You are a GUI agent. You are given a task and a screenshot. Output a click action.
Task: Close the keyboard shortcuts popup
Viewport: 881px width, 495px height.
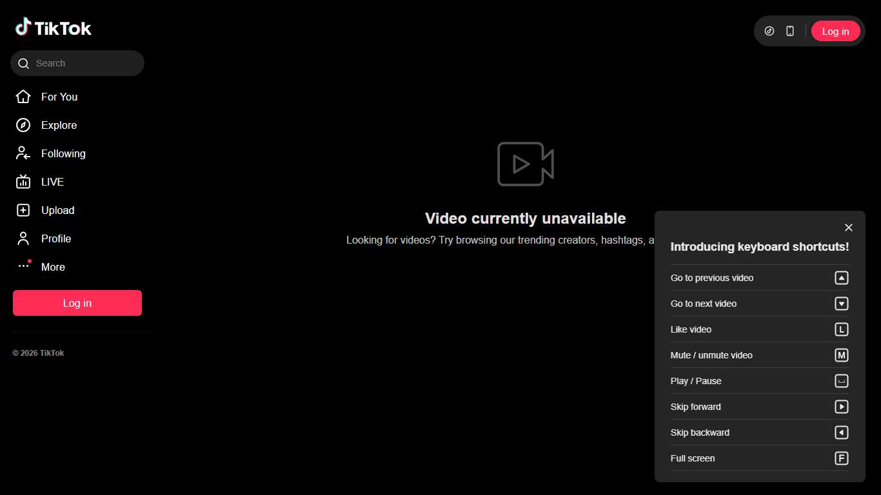tap(849, 228)
